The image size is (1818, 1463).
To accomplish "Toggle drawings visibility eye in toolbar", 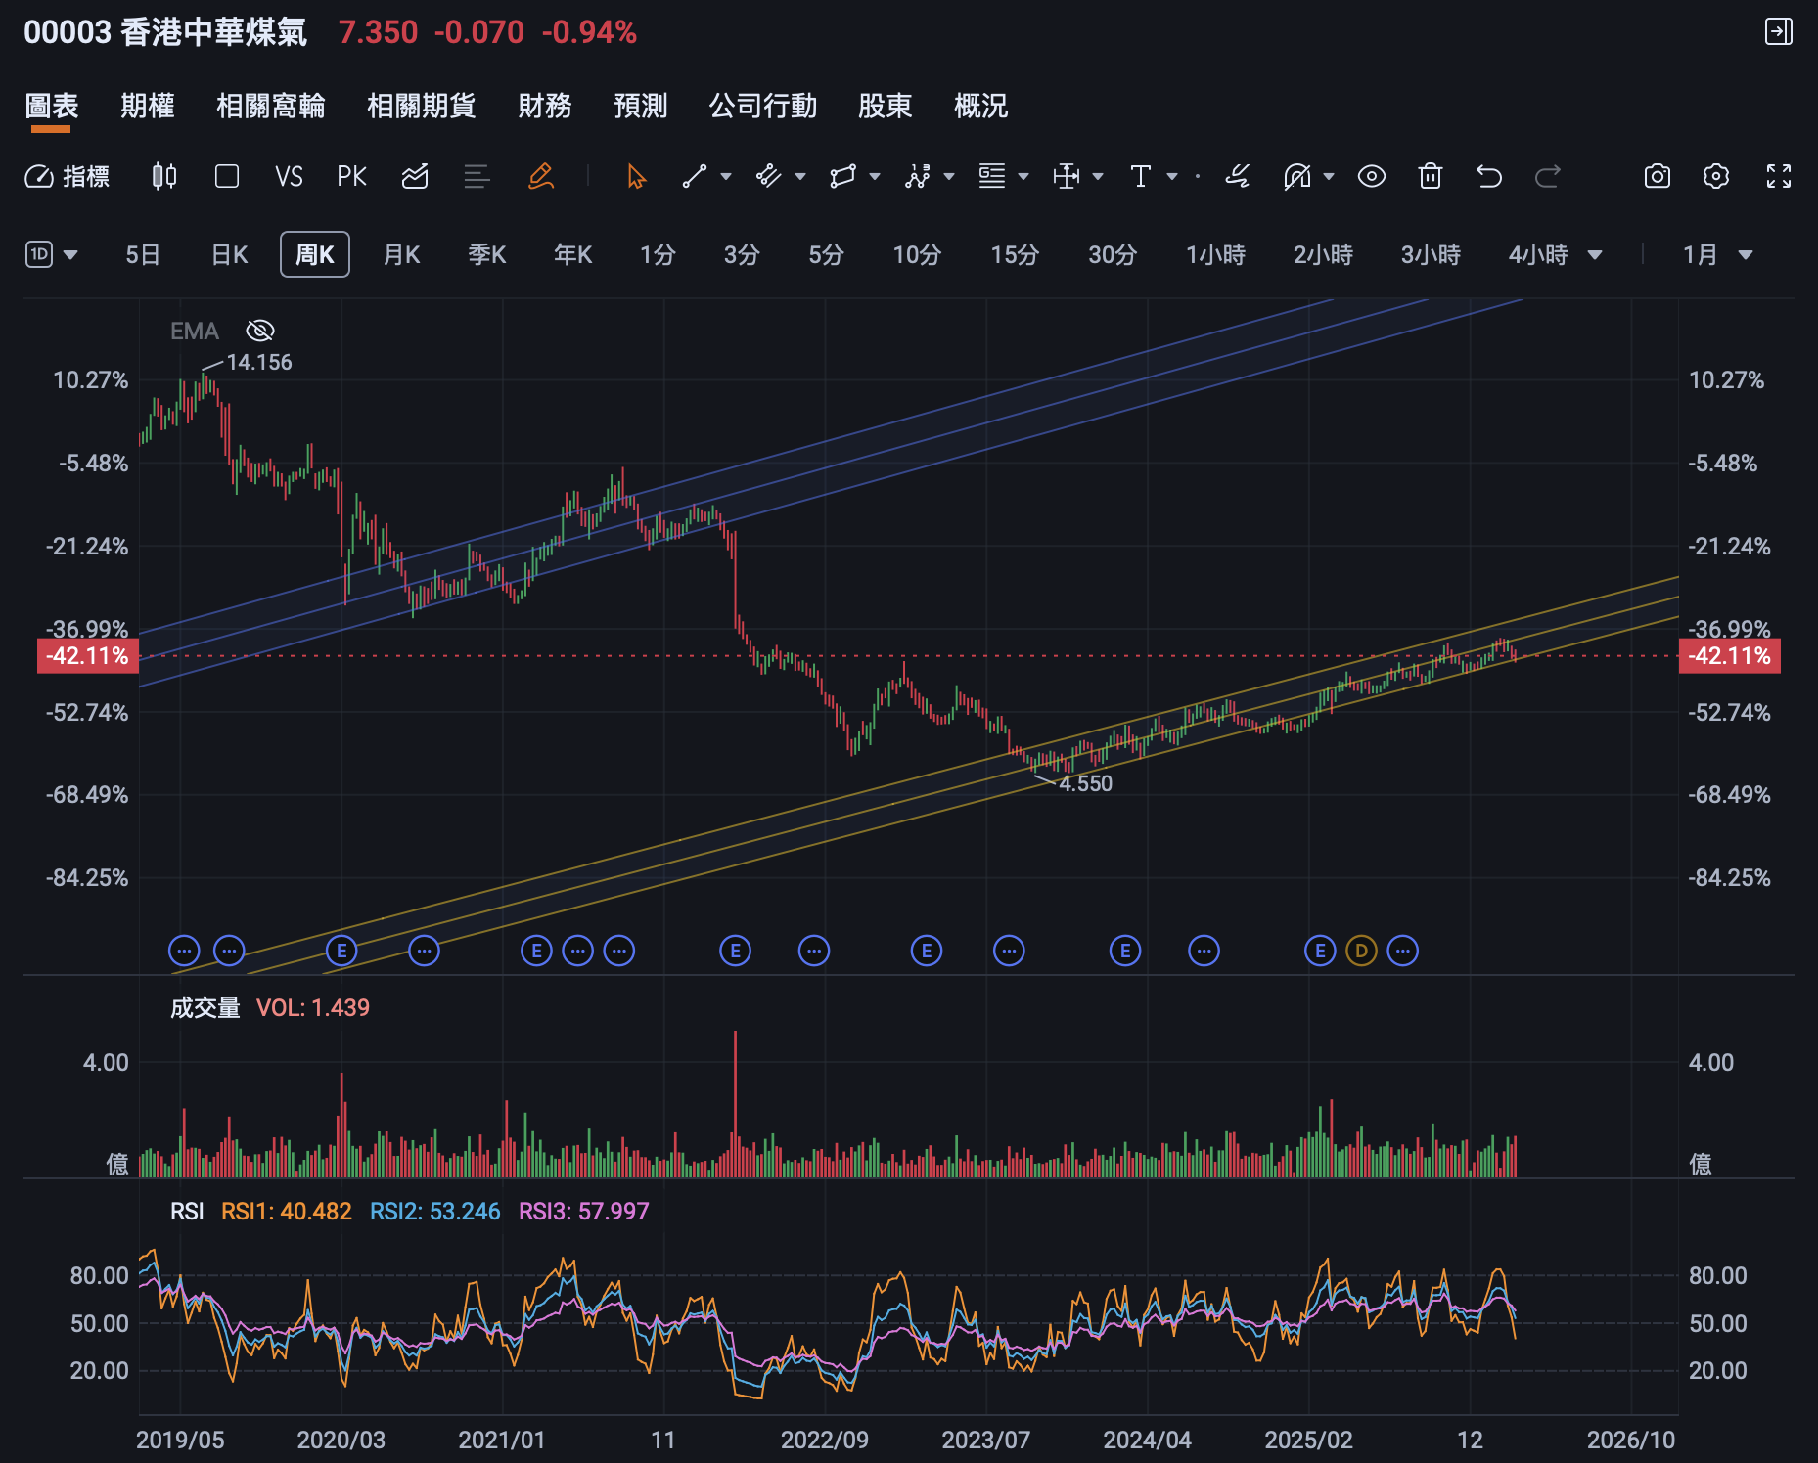I will coord(1372,176).
